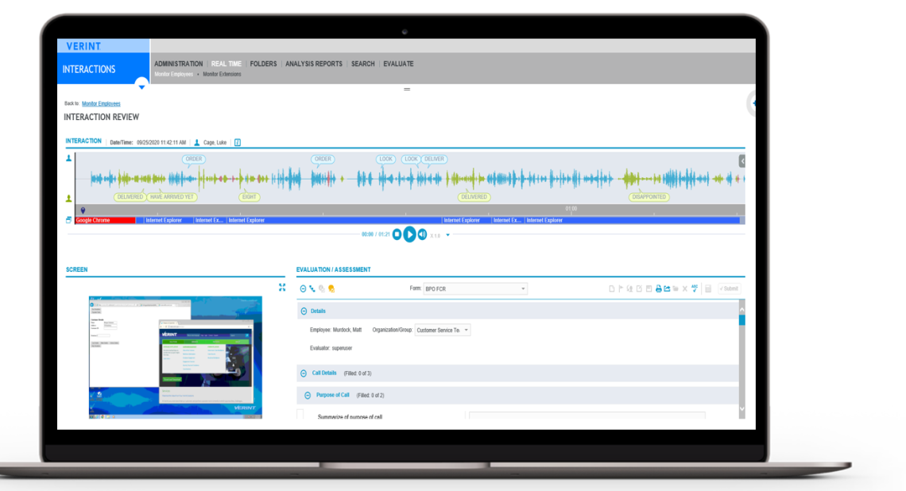Expand the screen capture to full size
906x491 pixels.
pos(282,288)
